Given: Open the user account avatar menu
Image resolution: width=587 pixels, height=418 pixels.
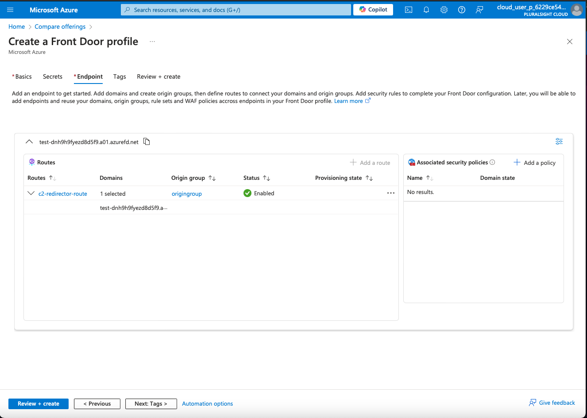Looking at the screenshot, I should click(576, 10).
